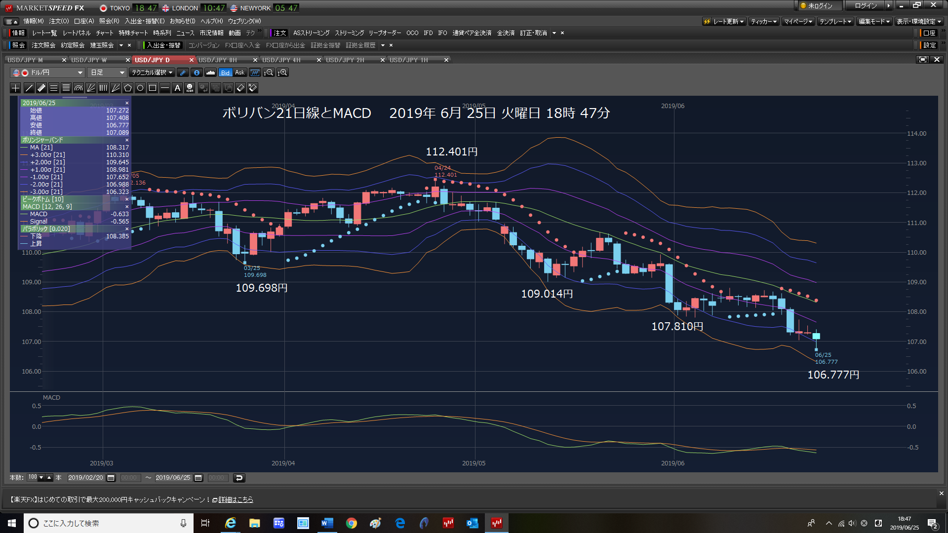Click the start date field 2019/02/20
Screen dimensions: 948x533
pyautogui.click(x=86, y=478)
